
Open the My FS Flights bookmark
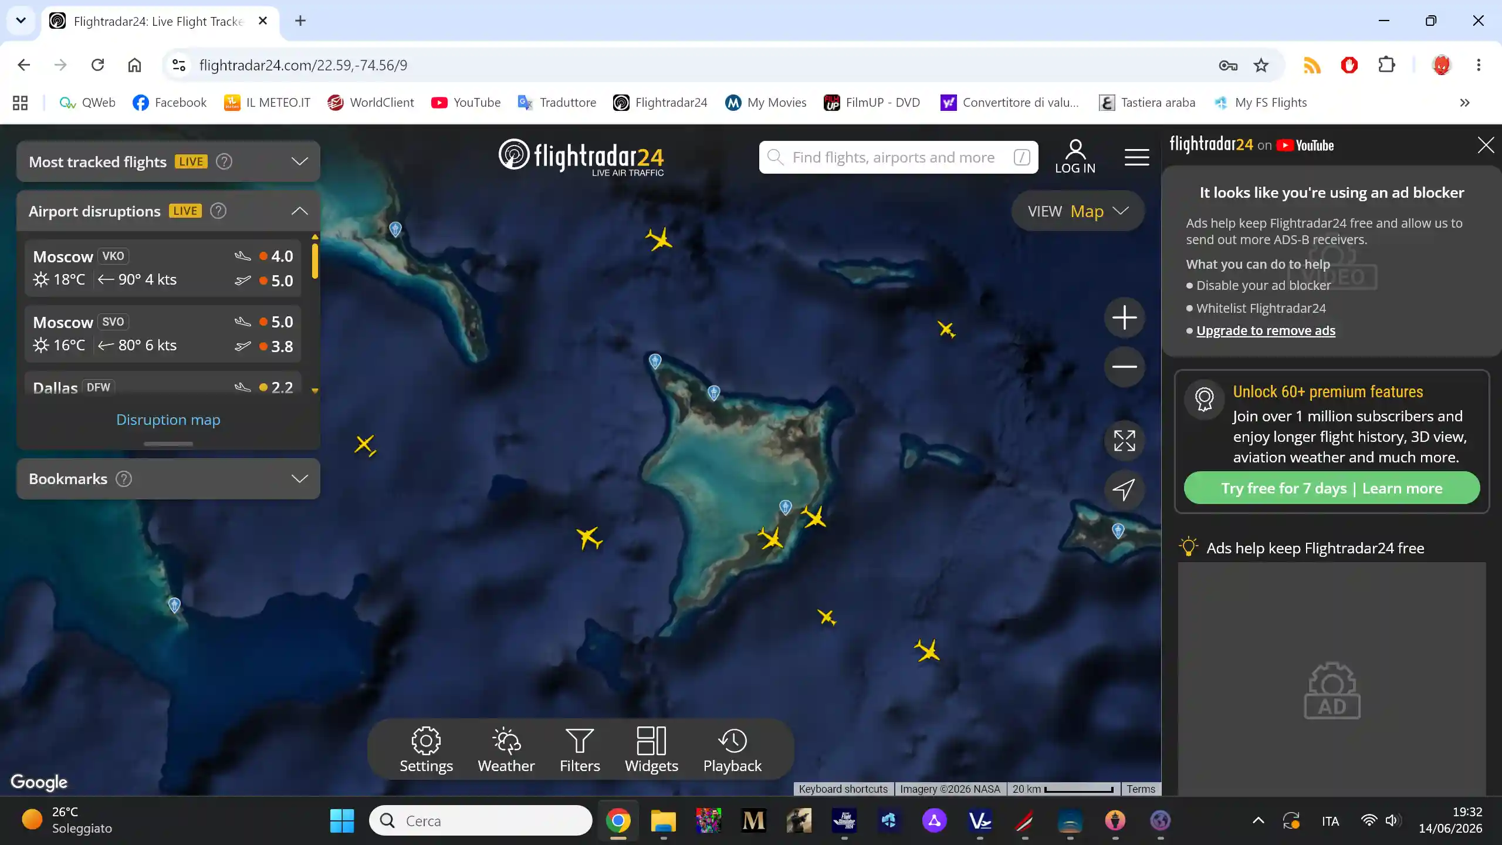[x=1261, y=103]
